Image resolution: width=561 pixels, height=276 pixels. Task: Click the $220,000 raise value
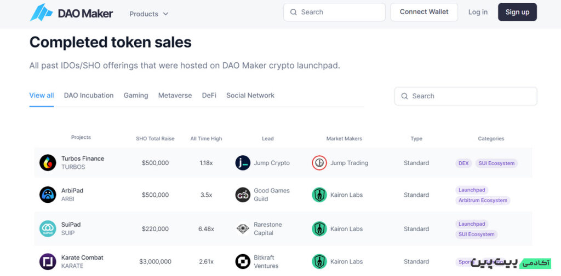coord(155,229)
